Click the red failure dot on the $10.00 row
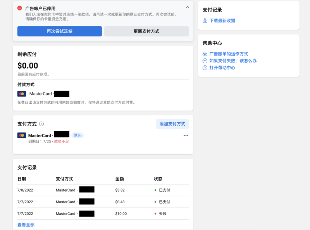Image resolution: width=310 pixels, height=230 pixels. 155,213
